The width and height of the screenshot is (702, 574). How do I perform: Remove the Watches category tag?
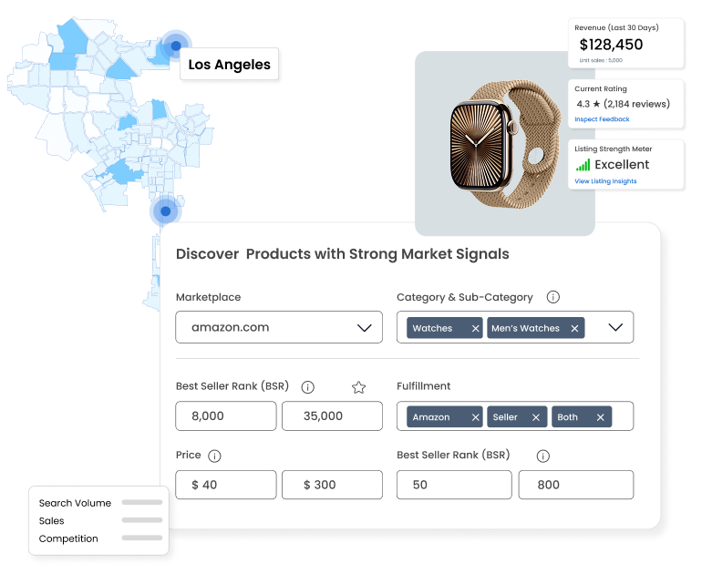tap(475, 328)
